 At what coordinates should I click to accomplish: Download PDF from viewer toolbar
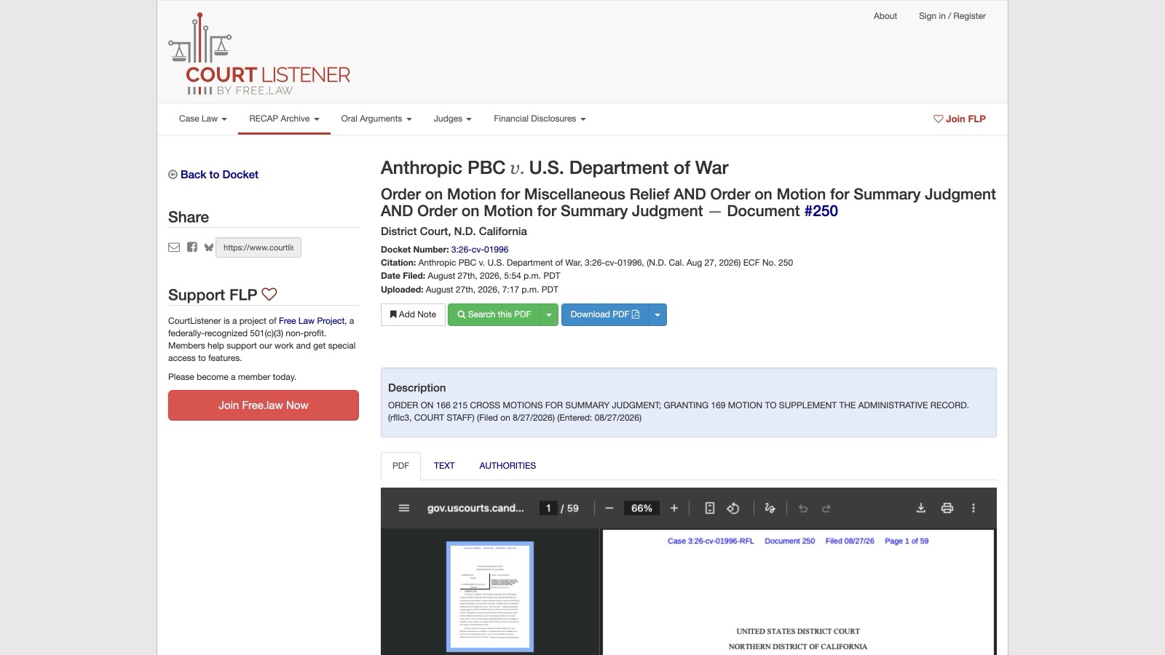[x=921, y=508]
